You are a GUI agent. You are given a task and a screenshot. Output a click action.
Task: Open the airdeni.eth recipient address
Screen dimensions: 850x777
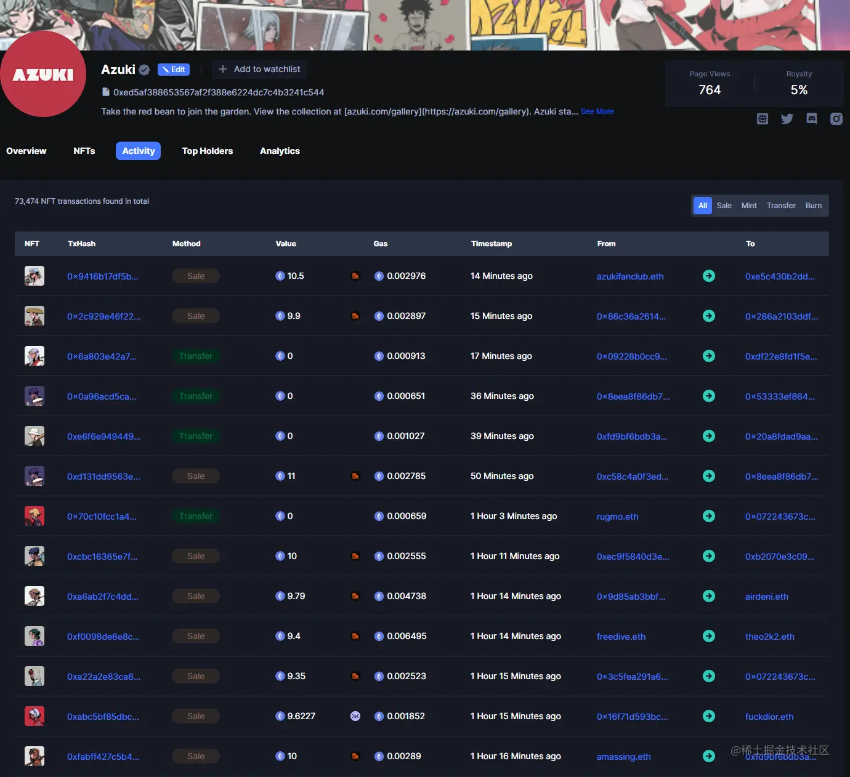tap(767, 597)
